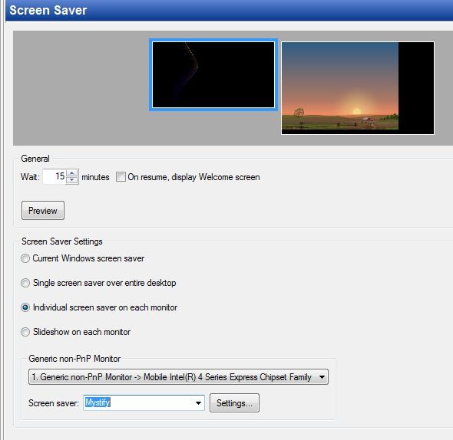This screenshot has height=440, width=453.
Task: Click the Preview button
Action: tap(43, 211)
